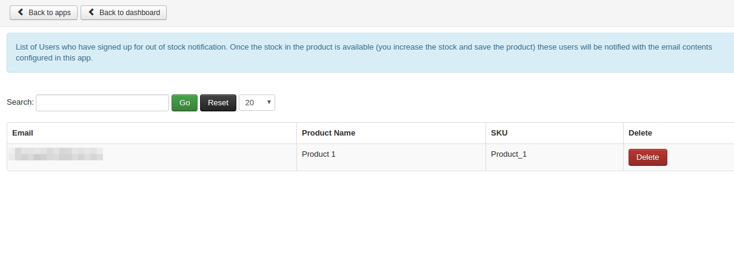This screenshot has height=259, width=734.
Task: Click the Product Name column header
Action: tap(328, 133)
